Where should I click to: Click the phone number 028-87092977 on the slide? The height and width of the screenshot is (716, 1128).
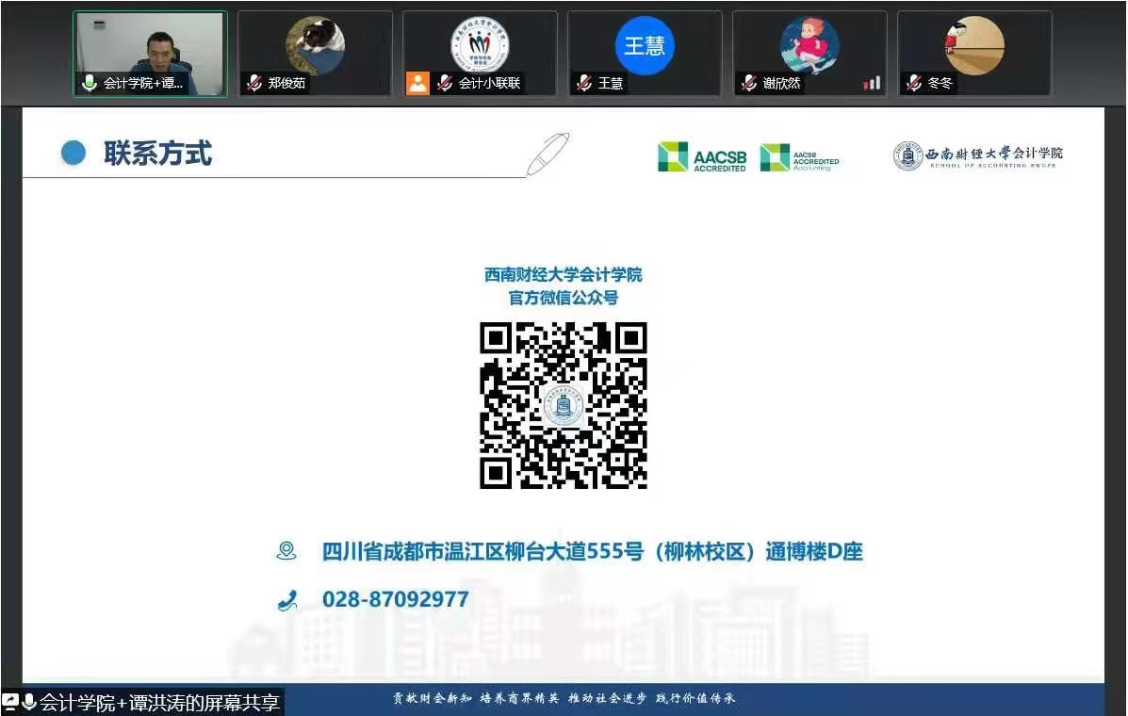395,599
